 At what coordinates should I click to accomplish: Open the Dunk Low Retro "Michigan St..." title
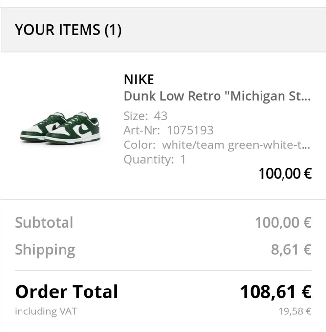coord(217,96)
